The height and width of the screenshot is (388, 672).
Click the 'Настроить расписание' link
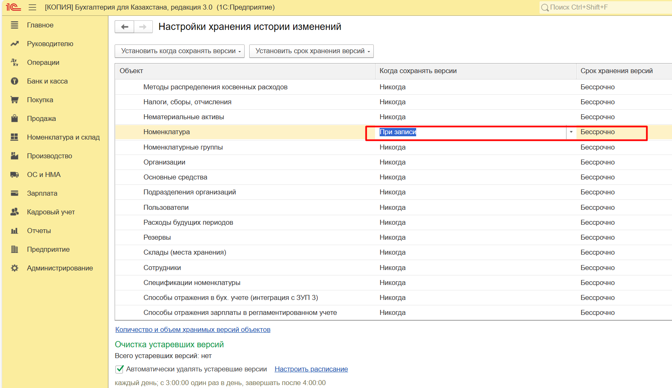click(x=311, y=369)
